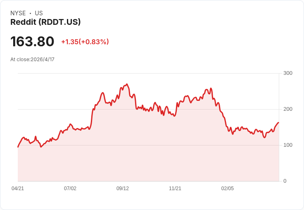Viewport: 304px width, 210px height.
Task: Click the 0 y-axis label
Action: tap(285, 181)
